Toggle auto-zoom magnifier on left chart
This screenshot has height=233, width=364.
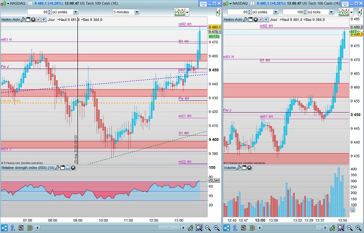click(199, 228)
